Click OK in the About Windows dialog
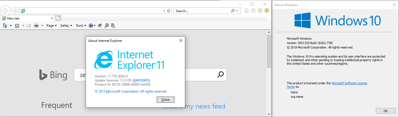The width and height of the screenshot is (399, 117). click(x=385, y=111)
